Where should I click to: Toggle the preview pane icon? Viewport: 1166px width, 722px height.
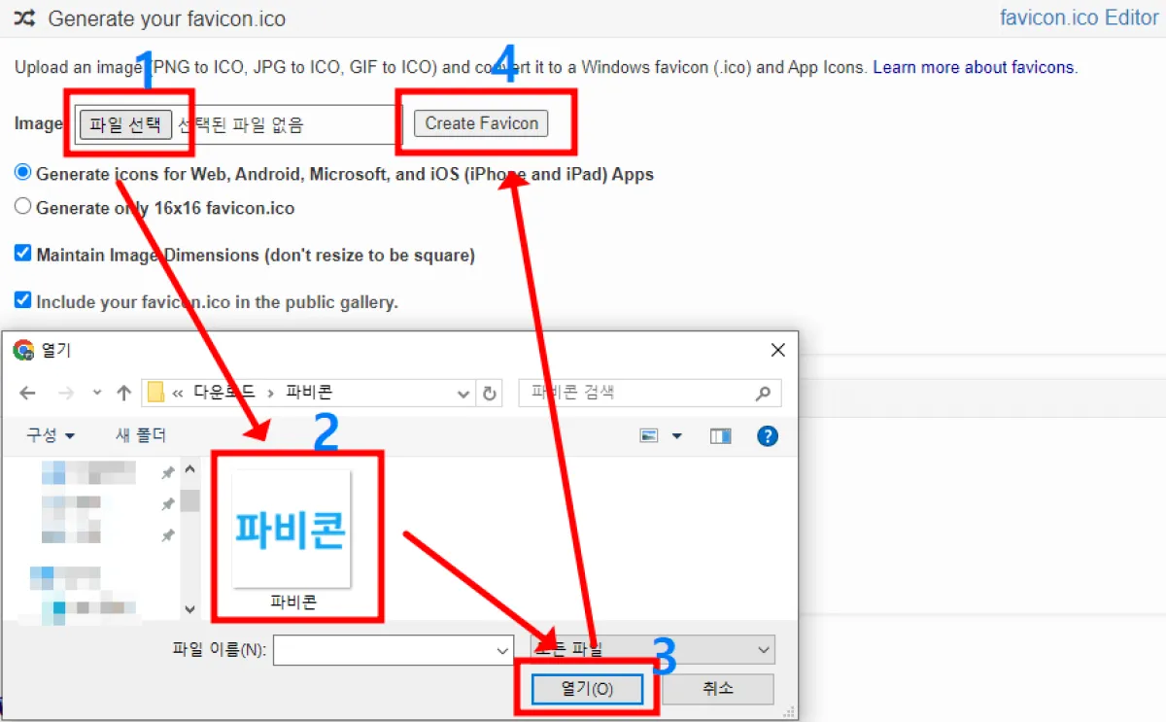720,435
